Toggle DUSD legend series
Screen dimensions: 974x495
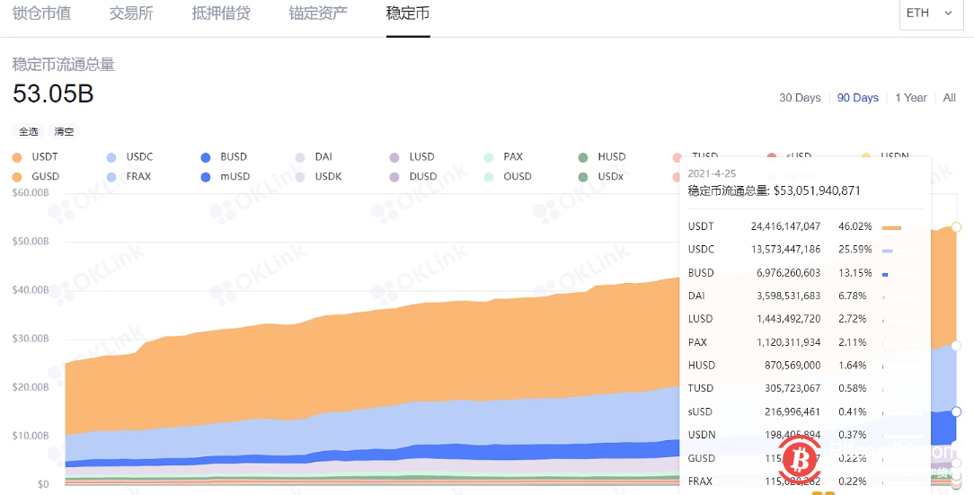click(413, 176)
